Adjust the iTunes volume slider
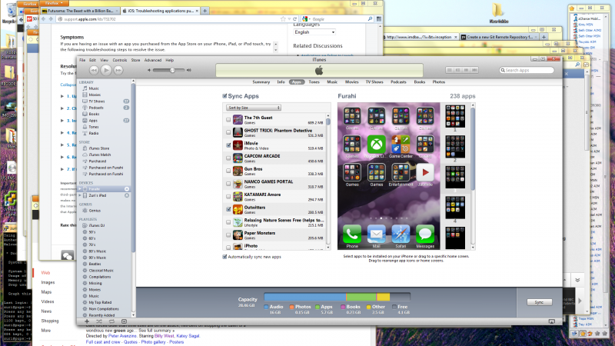Image resolution: width=615 pixels, height=346 pixels. 171,70
